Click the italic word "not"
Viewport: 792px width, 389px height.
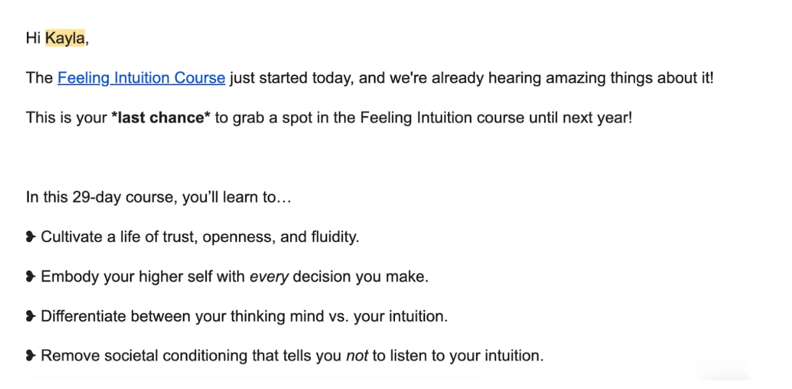(357, 356)
